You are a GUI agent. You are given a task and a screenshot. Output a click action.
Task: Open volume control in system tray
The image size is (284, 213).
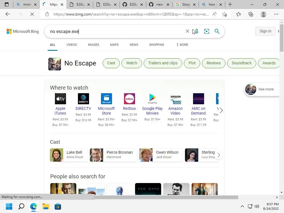[257, 206]
